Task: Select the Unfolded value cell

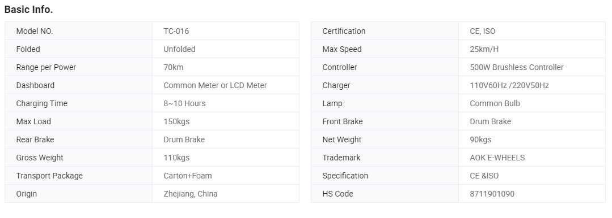Action: point(226,49)
